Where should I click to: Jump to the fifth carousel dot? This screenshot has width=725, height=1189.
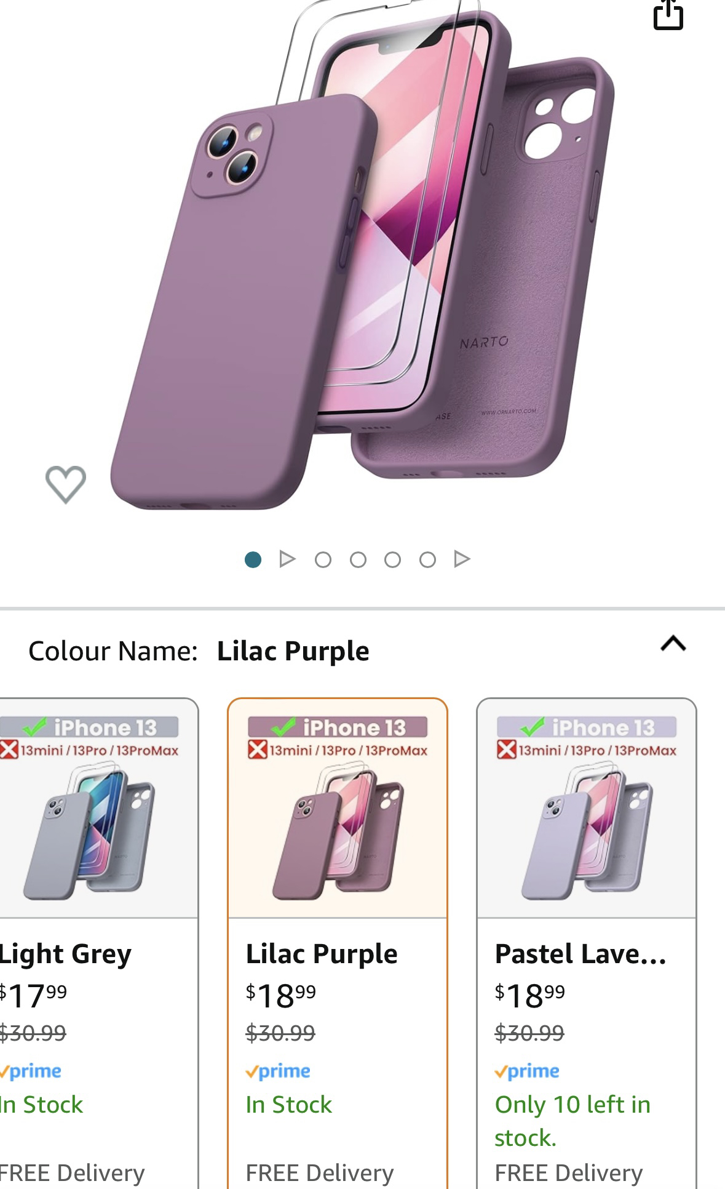pos(392,559)
